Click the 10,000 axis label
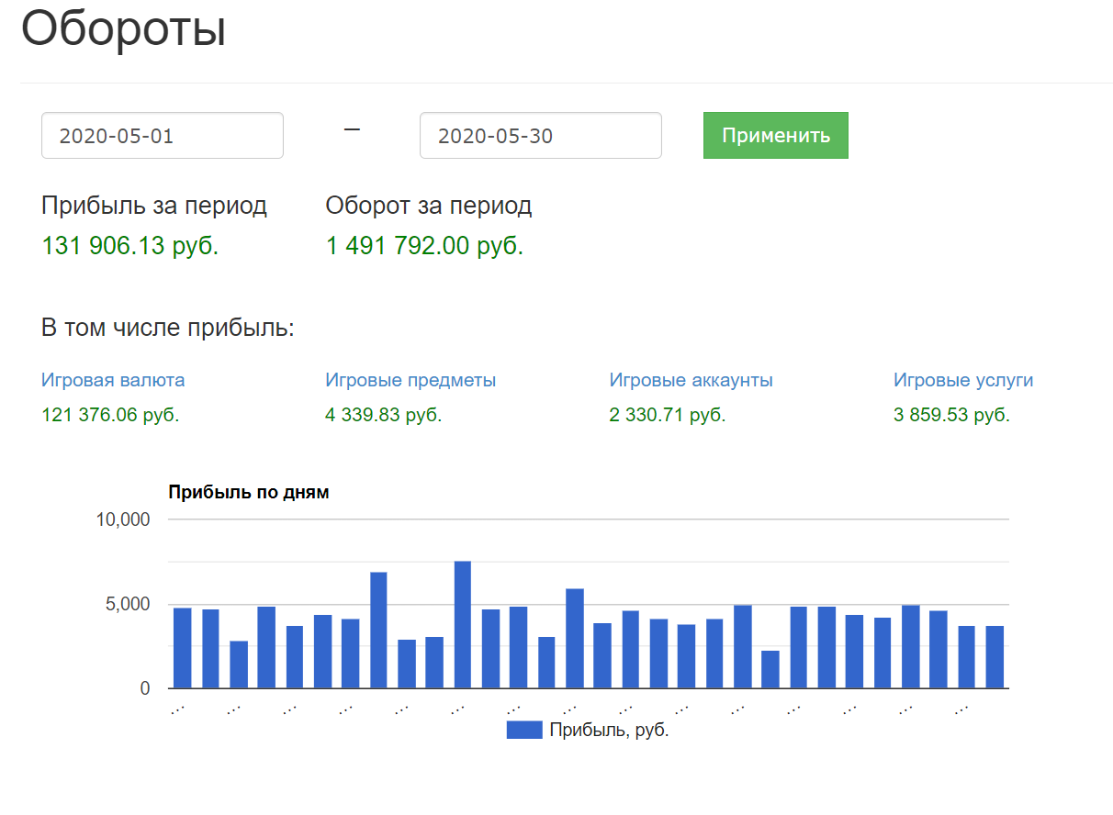 122,519
